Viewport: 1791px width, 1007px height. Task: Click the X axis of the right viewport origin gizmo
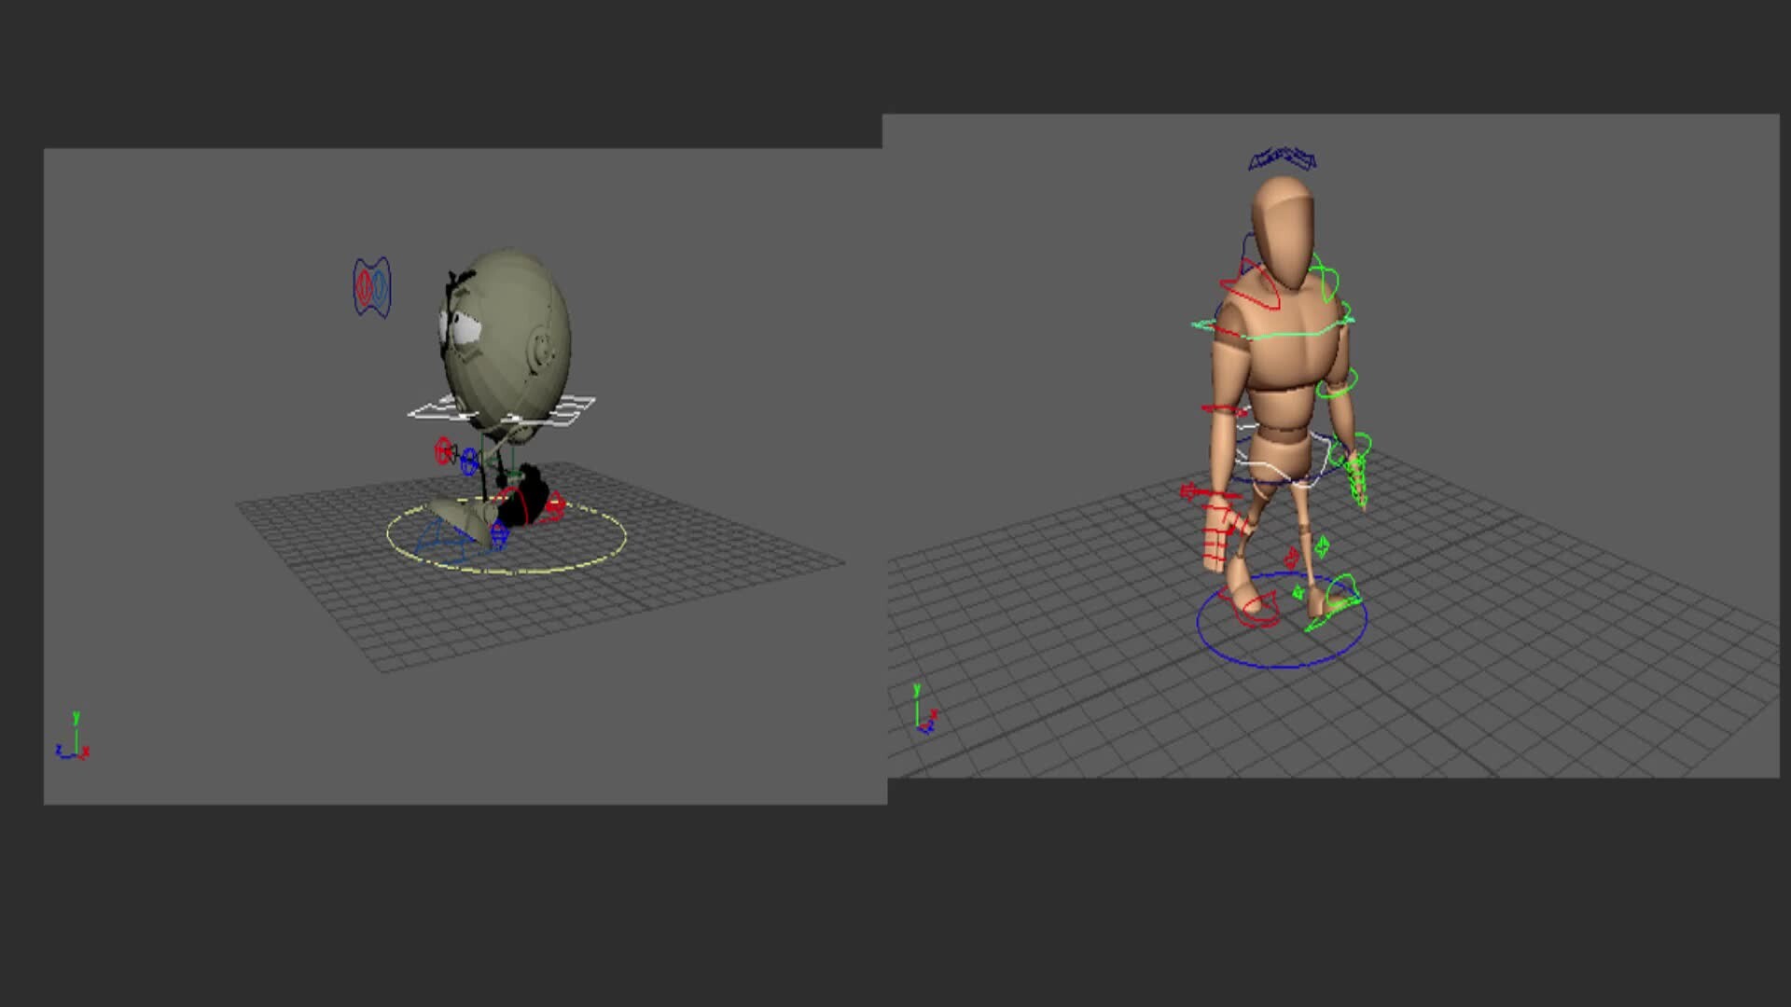click(932, 715)
